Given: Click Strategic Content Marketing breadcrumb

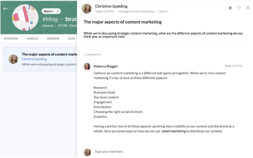Looking at the screenshot, I should tap(136, 12).
